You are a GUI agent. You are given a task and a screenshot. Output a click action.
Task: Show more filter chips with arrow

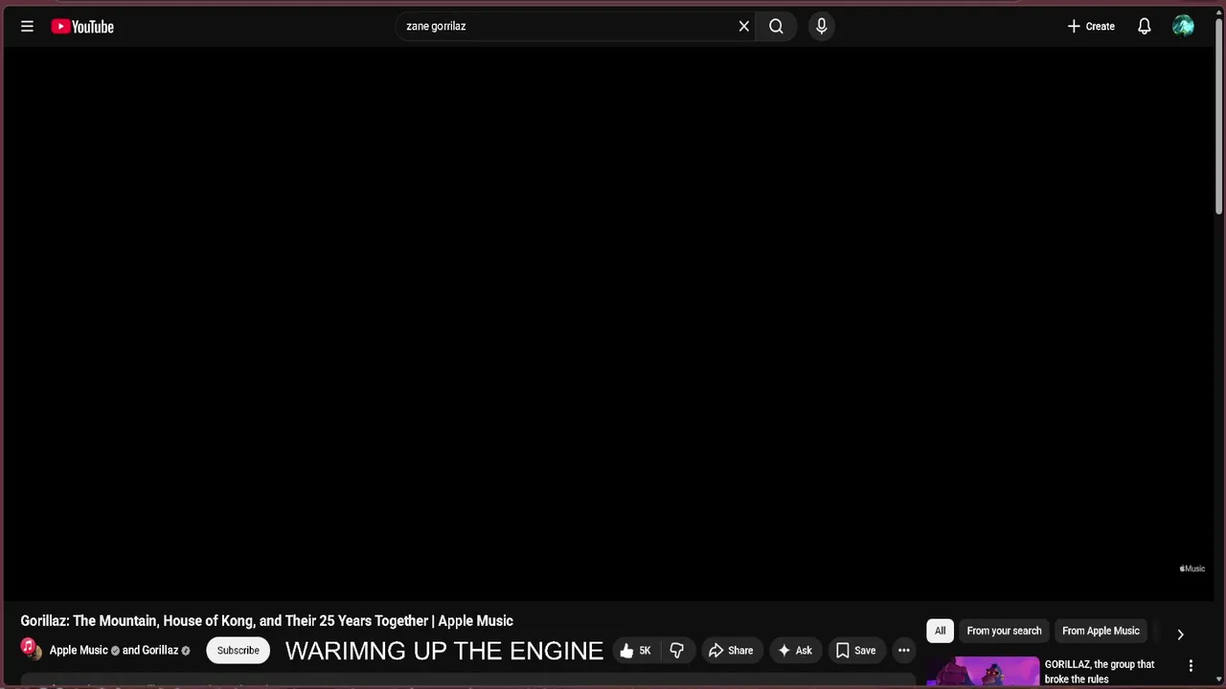click(1180, 634)
